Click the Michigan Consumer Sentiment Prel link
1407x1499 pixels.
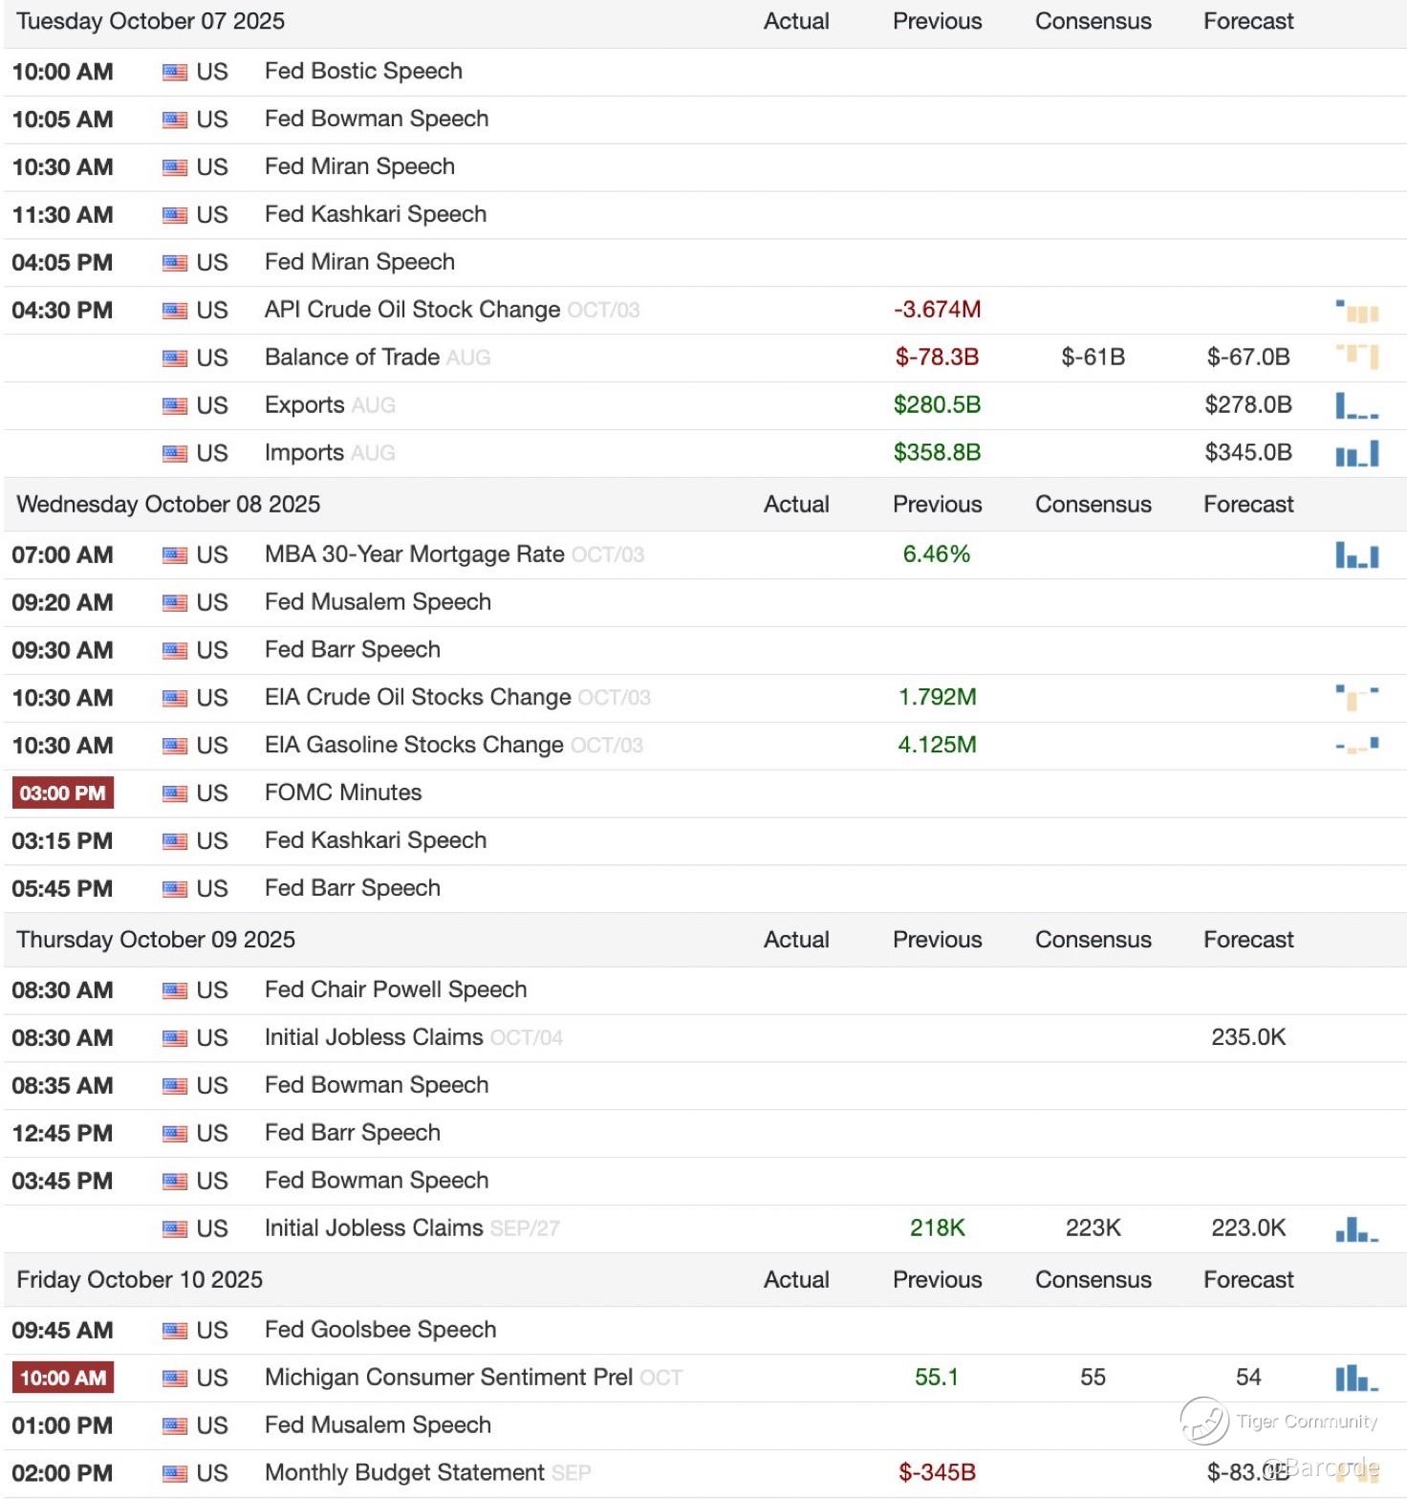pos(448,1377)
